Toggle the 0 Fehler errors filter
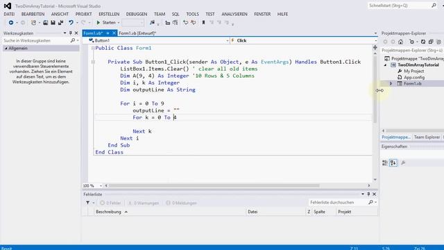The width and height of the screenshot is (444, 250). (x=111, y=203)
